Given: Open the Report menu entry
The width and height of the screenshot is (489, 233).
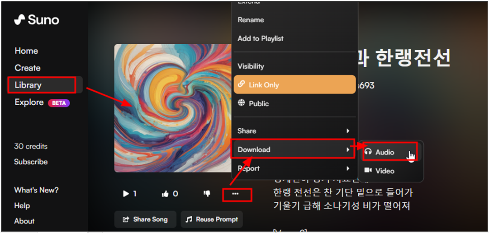Looking at the screenshot, I should [294, 168].
